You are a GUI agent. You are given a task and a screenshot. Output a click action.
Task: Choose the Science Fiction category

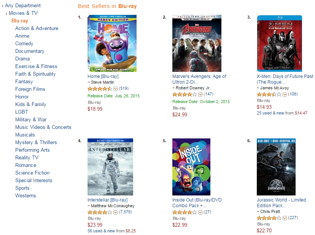(x=32, y=173)
